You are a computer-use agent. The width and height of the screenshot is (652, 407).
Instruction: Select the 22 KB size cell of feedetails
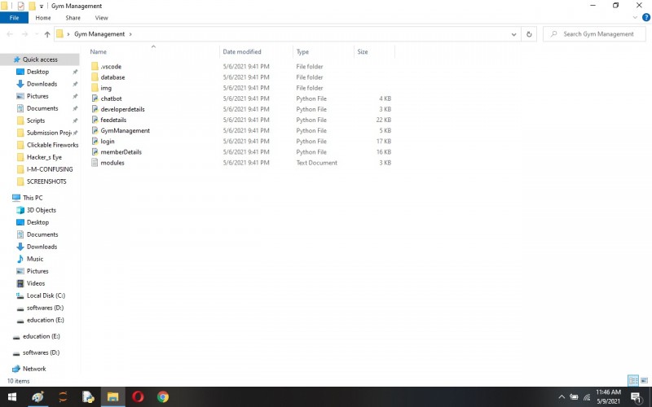point(383,120)
